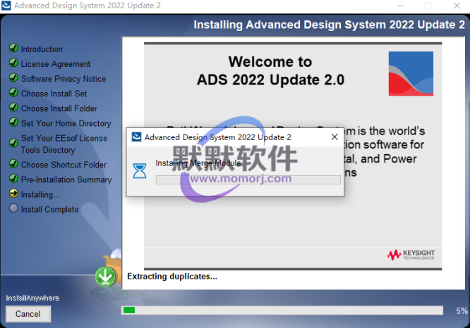Select the Set Your Home Directory step
470x328 pixels.
pos(66,123)
